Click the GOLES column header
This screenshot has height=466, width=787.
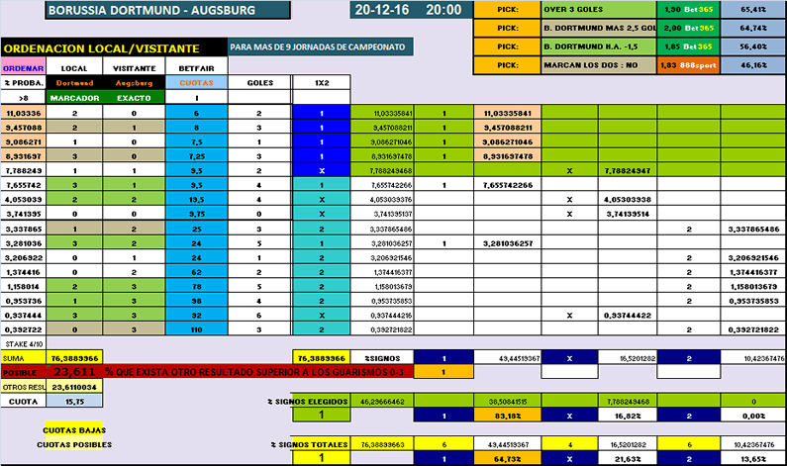(x=260, y=83)
